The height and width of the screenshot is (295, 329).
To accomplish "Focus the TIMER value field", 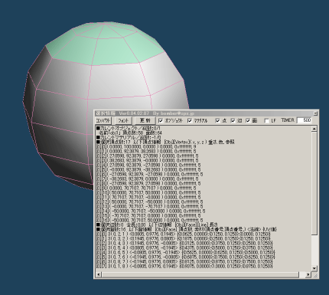I will pyautogui.click(x=304, y=120).
